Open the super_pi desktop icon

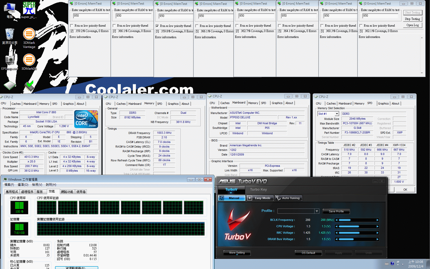(x=29, y=9)
